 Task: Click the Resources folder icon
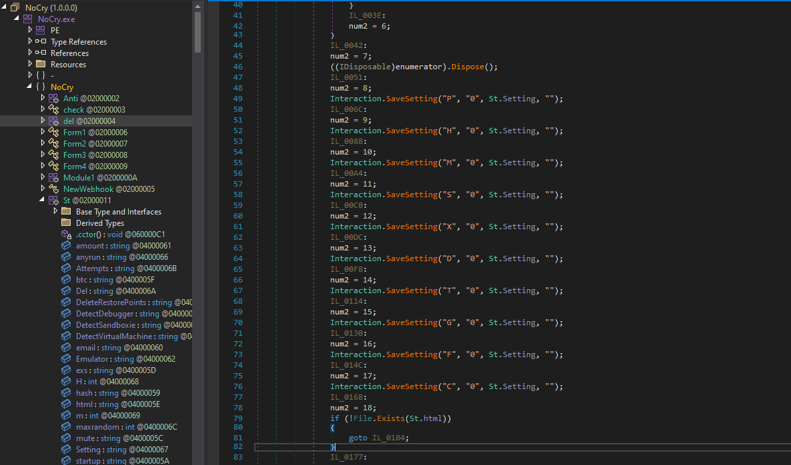click(41, 65)
